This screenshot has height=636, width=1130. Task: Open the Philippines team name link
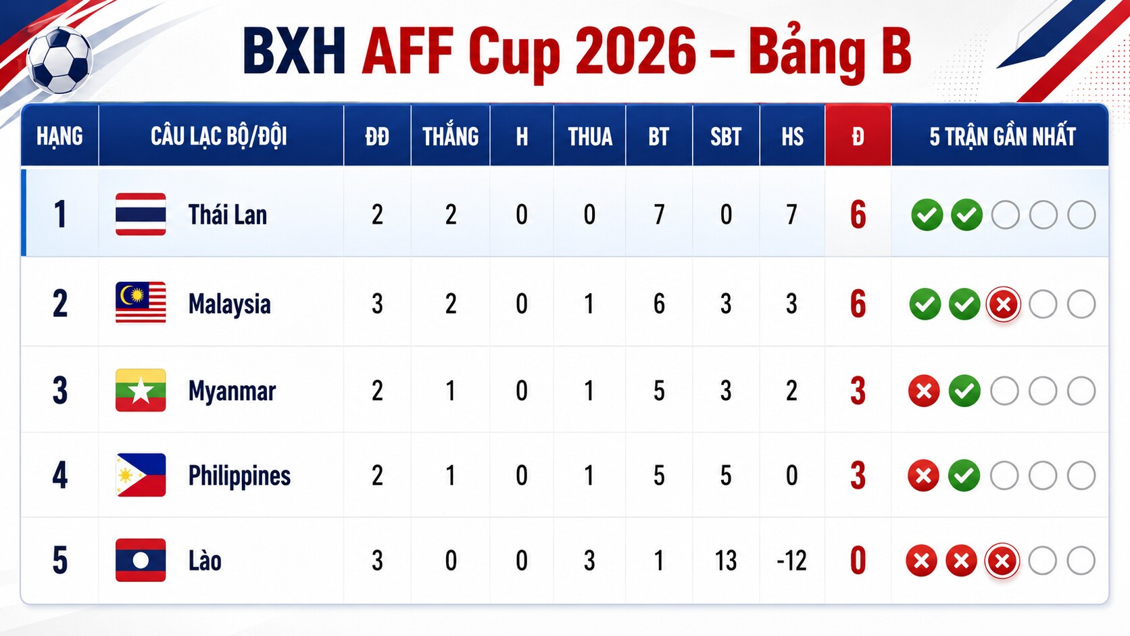[239, 476]
